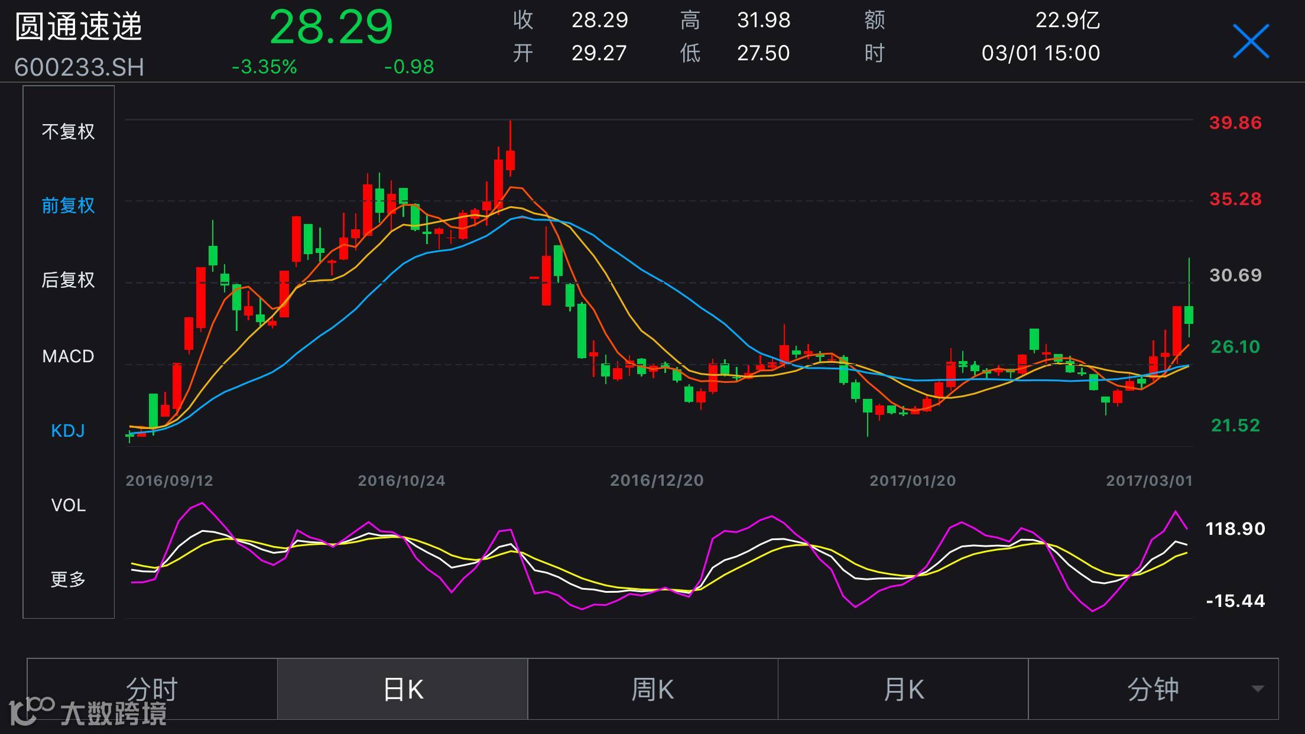
Task: Select 后复权 adjustment option
Action: pyautogui.click(x=68, y=280)
